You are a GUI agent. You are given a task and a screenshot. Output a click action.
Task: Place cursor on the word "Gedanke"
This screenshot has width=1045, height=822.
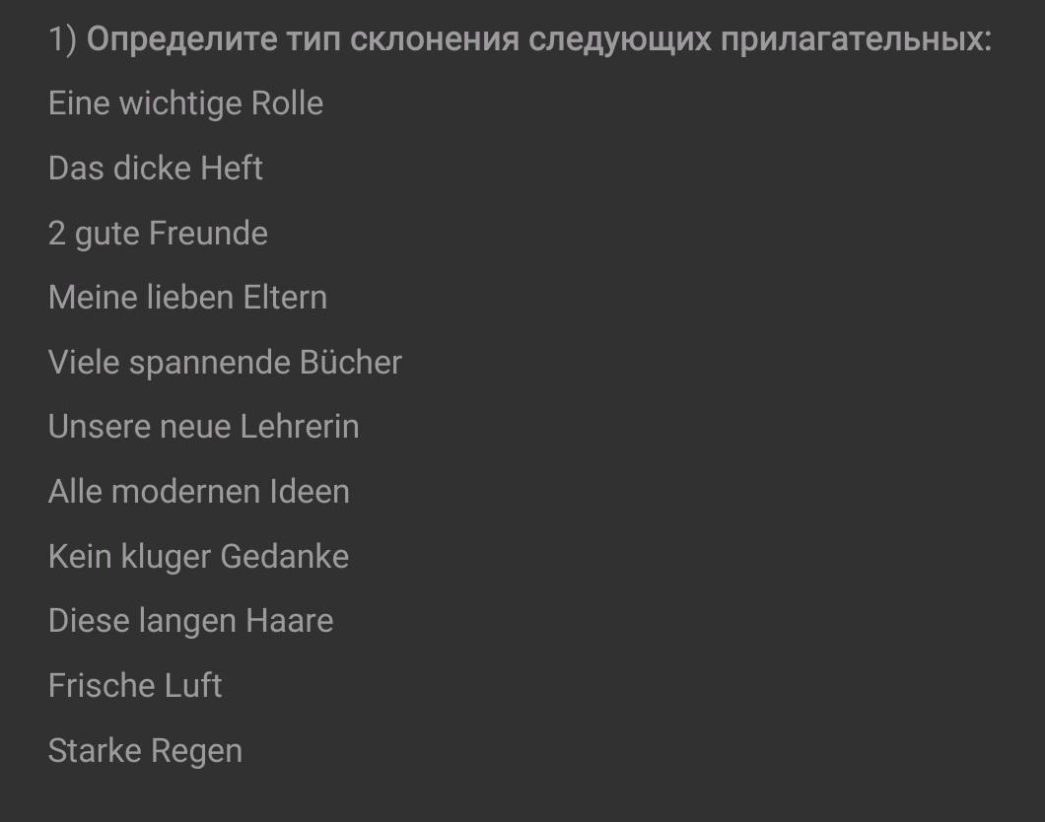(284, 557)
